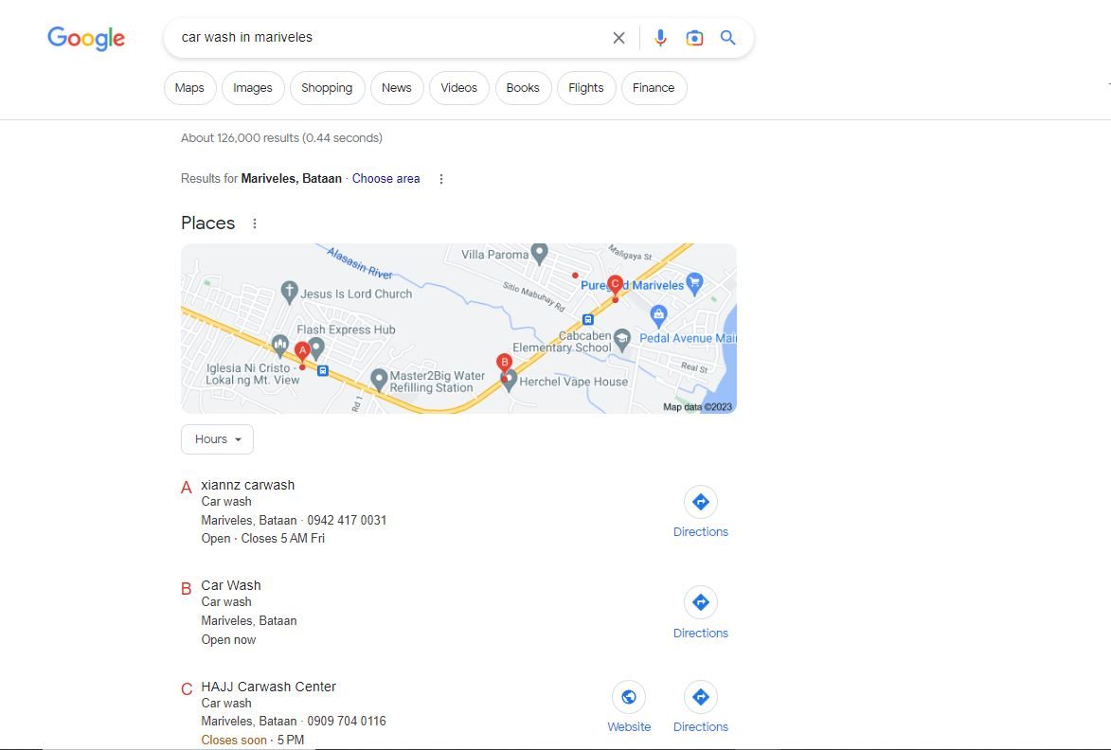Open HAJJ Carwash Center website icon
Screen dimensions: 1111x750
628,698
